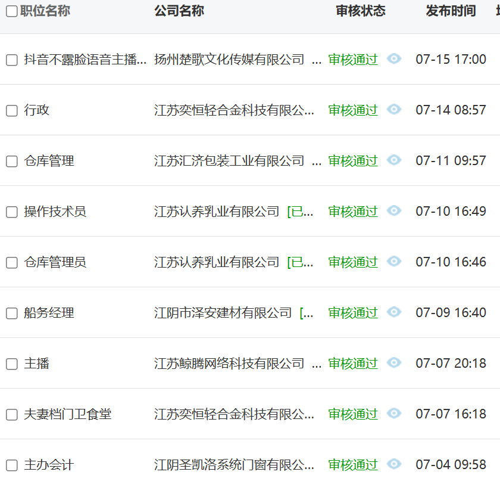Select the 仓库管理 row checkbox
The height and width of the screenshot is (481, 500).
pyautogui.click(x=12, y=161)
